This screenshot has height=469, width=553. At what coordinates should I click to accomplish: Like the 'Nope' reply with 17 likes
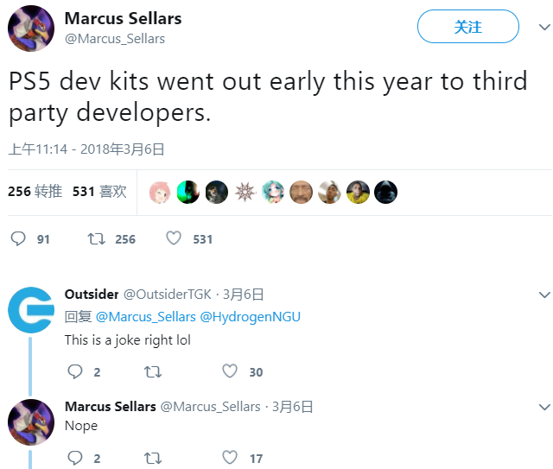tap(229, 458)
